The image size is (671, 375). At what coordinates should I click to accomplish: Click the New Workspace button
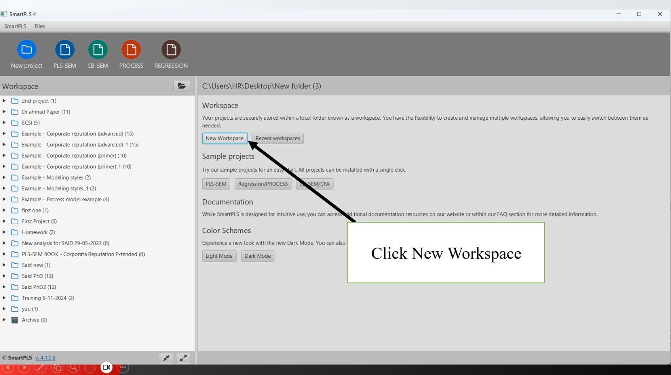pyautogui.click(x=224, y=139)
